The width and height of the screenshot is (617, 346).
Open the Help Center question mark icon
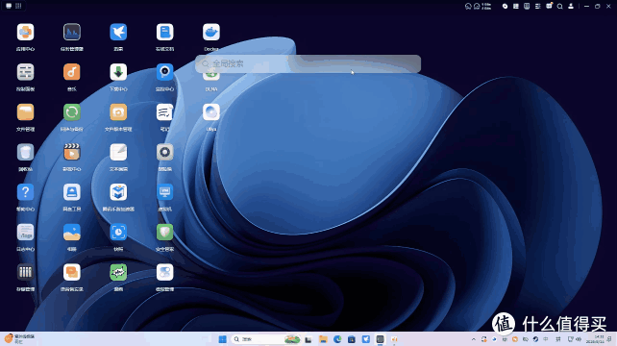(25, 192)
